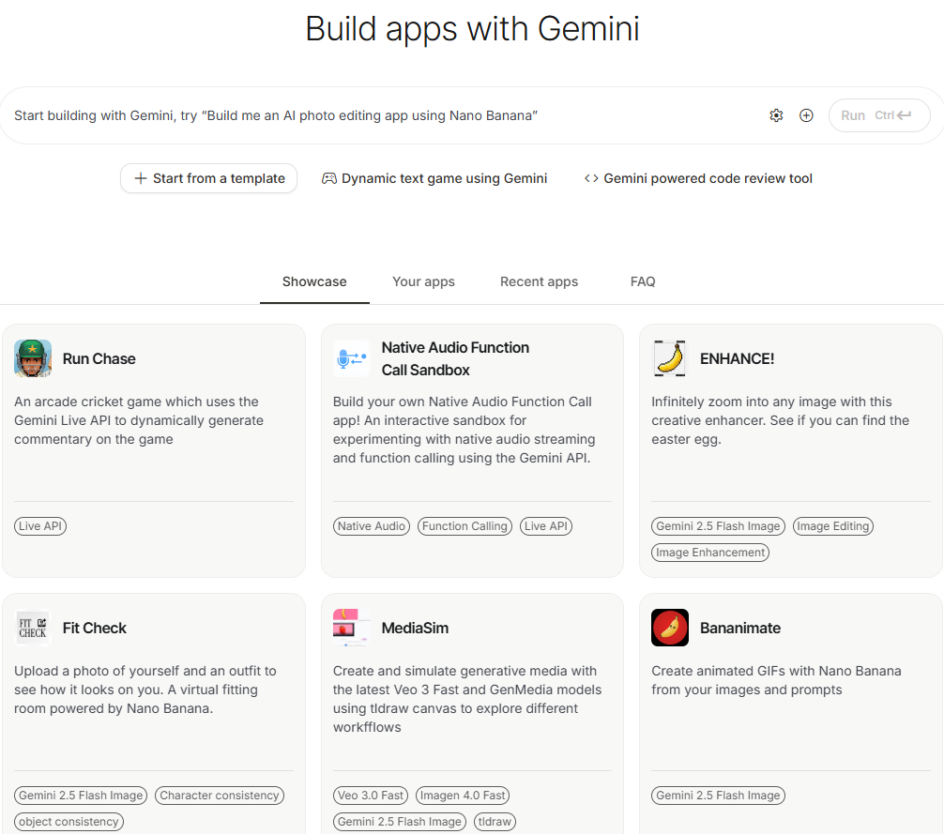Screen dimensions: 944x834
Task: Choose Dynamic text game using Gemini suggestion
Action: pyautogui.click(x=434, y=178)
